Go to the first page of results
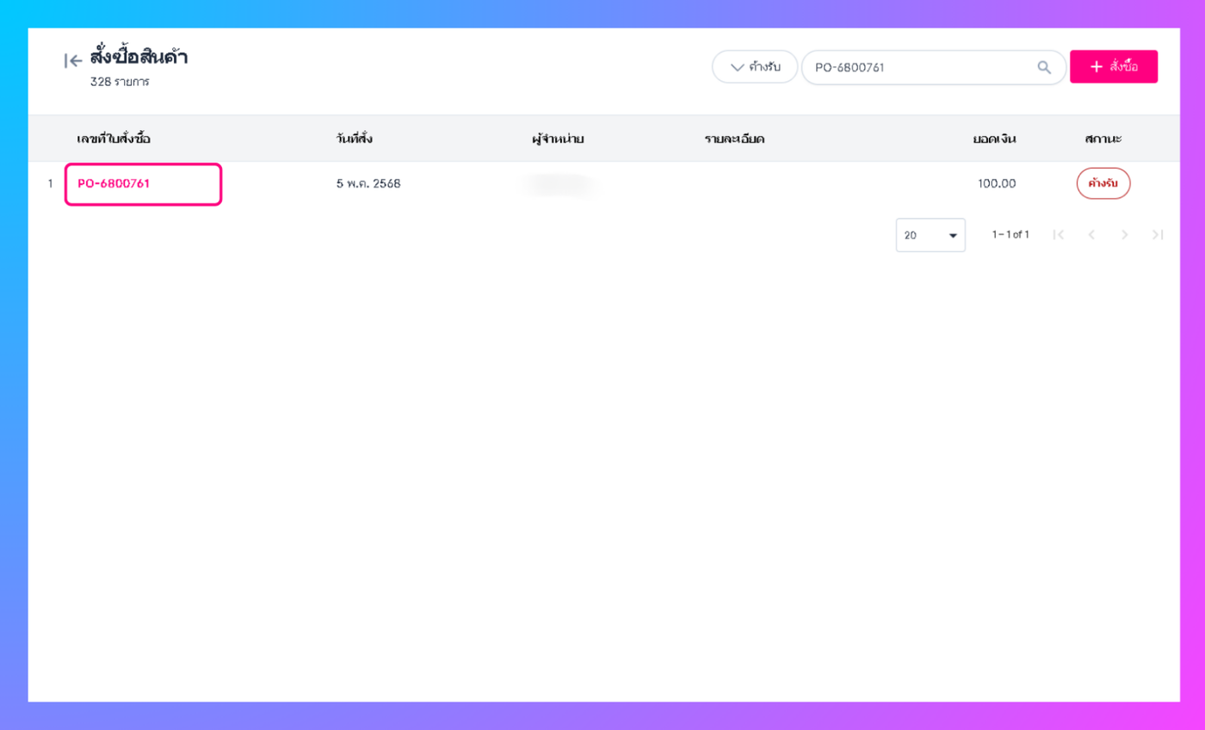 coord(1059,234)
